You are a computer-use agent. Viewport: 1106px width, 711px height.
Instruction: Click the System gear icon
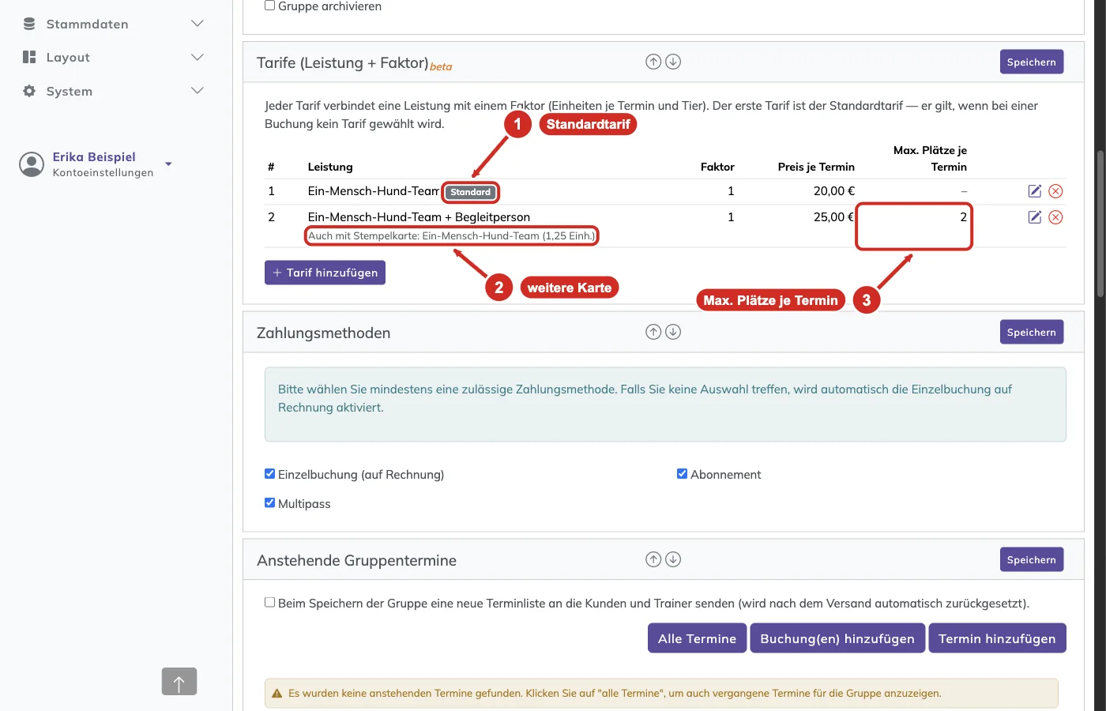click(29, 91)
